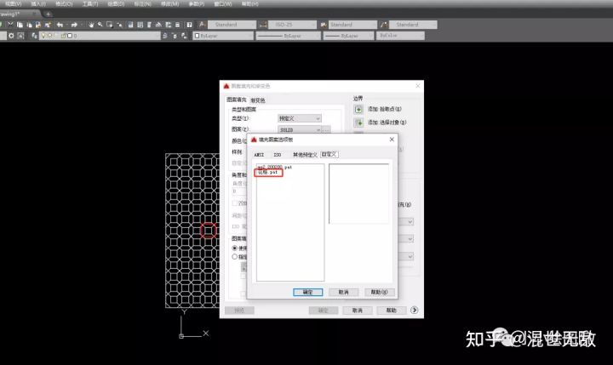Select the first .pat file in list
The height and width of the screenshot is (365, 613).
(x=274, y=168)
